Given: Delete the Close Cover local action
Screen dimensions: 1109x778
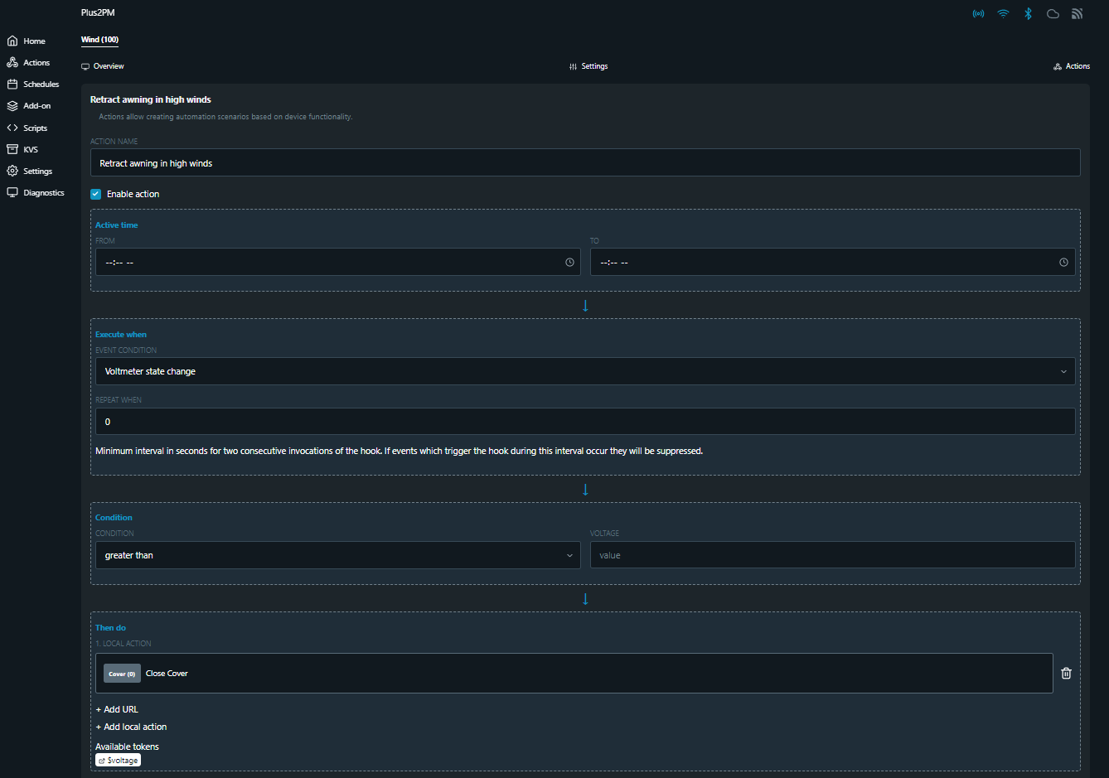Looking at the screenshot, I should 1066,674.
